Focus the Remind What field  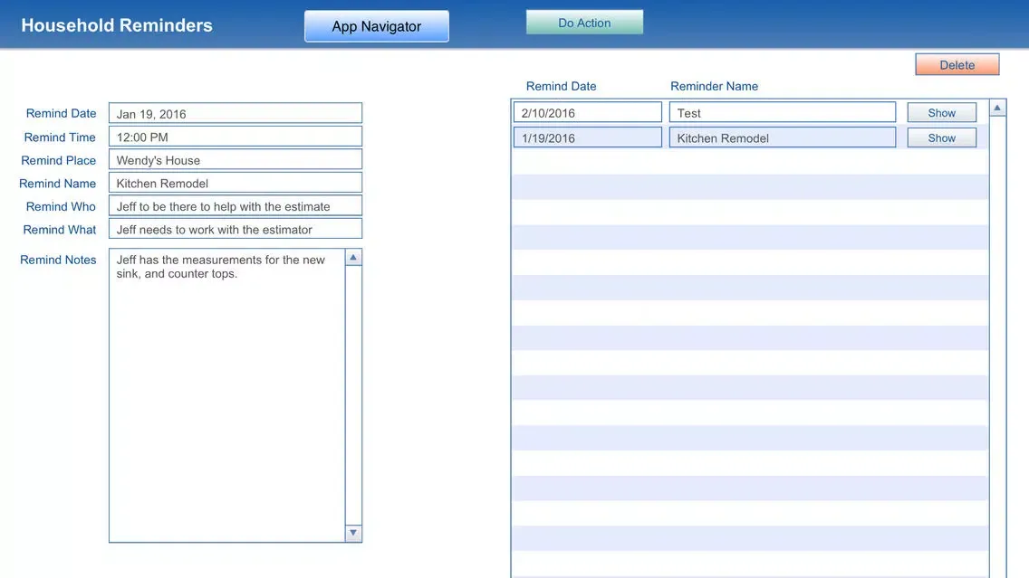tap(235, 230)
